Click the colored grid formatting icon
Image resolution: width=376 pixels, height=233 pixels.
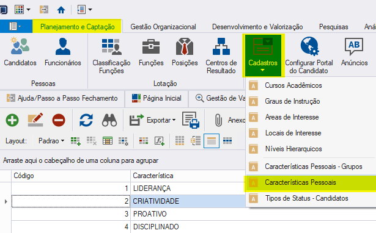tap(144, 141)
